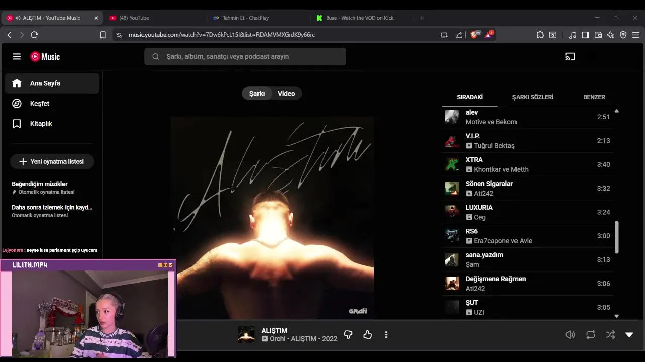Click the volume speaker icon

(570, 335)
